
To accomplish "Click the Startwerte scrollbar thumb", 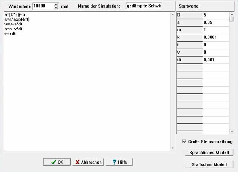I will 232,20.
